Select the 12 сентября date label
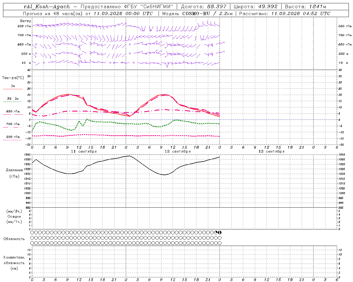Viewport: 353px width, 282px height. click(x=178, y=151)
